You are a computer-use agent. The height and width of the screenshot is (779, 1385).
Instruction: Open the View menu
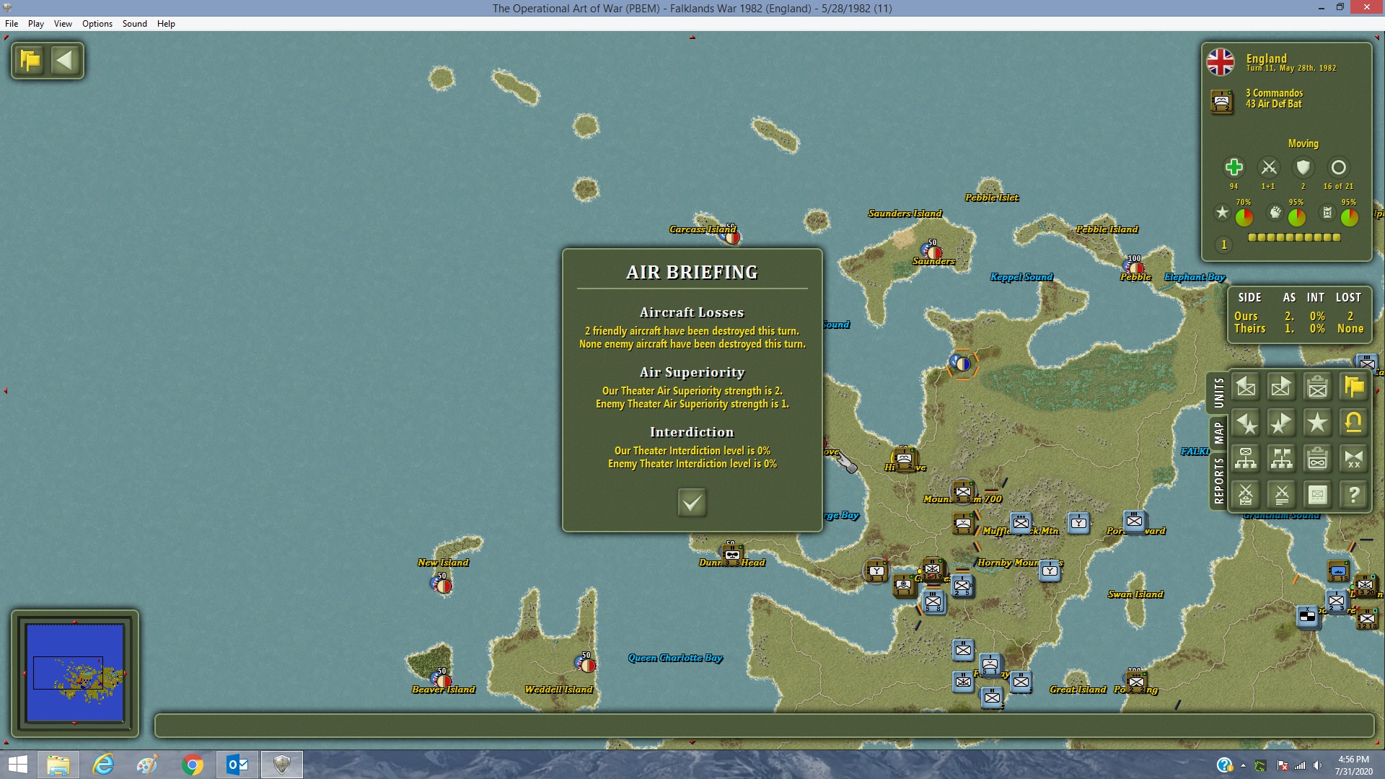[63, 24]
